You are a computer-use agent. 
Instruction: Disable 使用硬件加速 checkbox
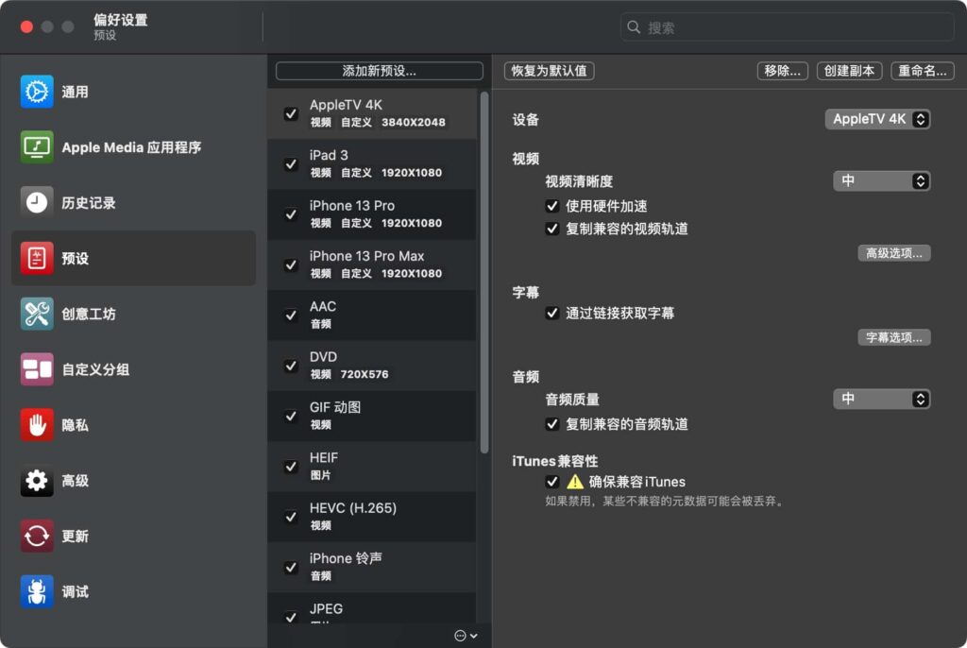click(551, 206)
